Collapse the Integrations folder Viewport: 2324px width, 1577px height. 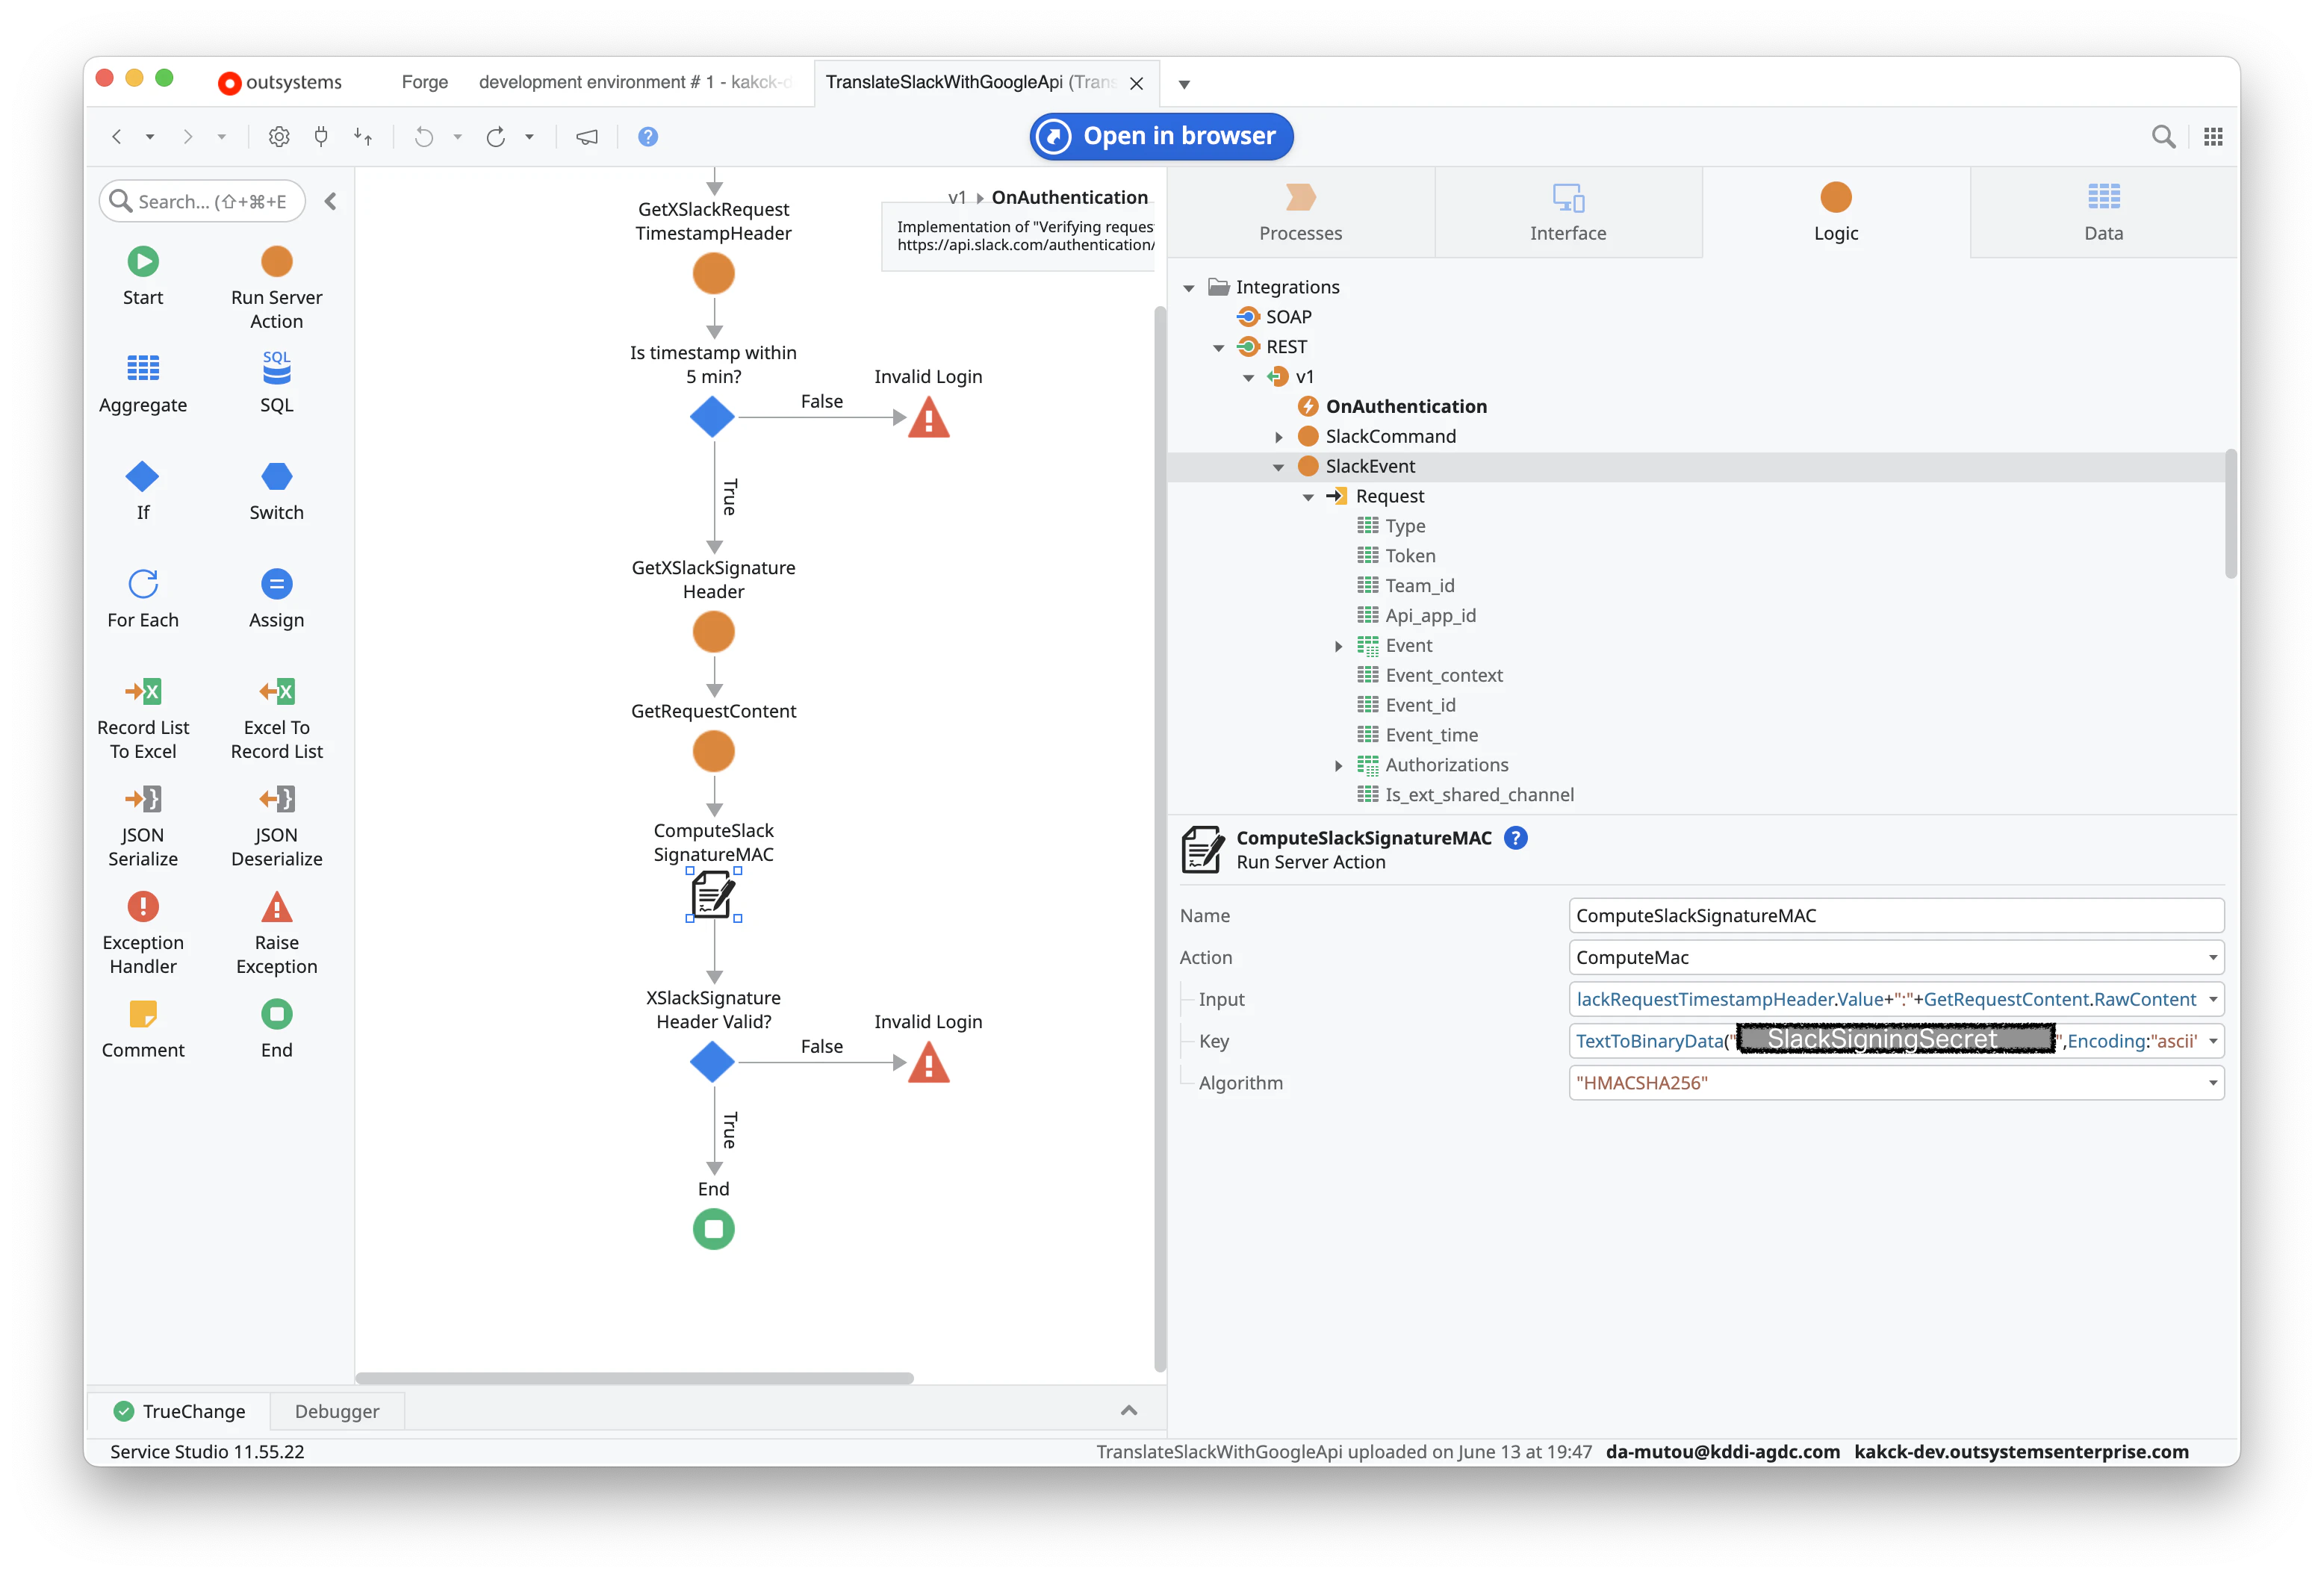(1188, 288)
